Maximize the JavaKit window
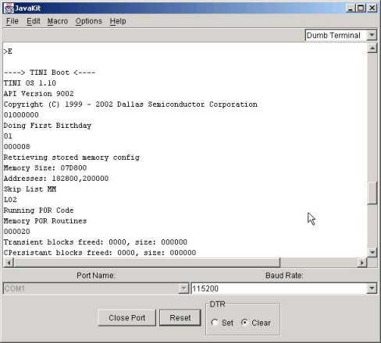This screenshot has width=381, height=343. [361, 9]
